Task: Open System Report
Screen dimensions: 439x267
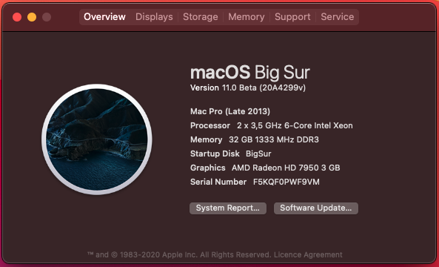Action: click(x=227, y=208)
